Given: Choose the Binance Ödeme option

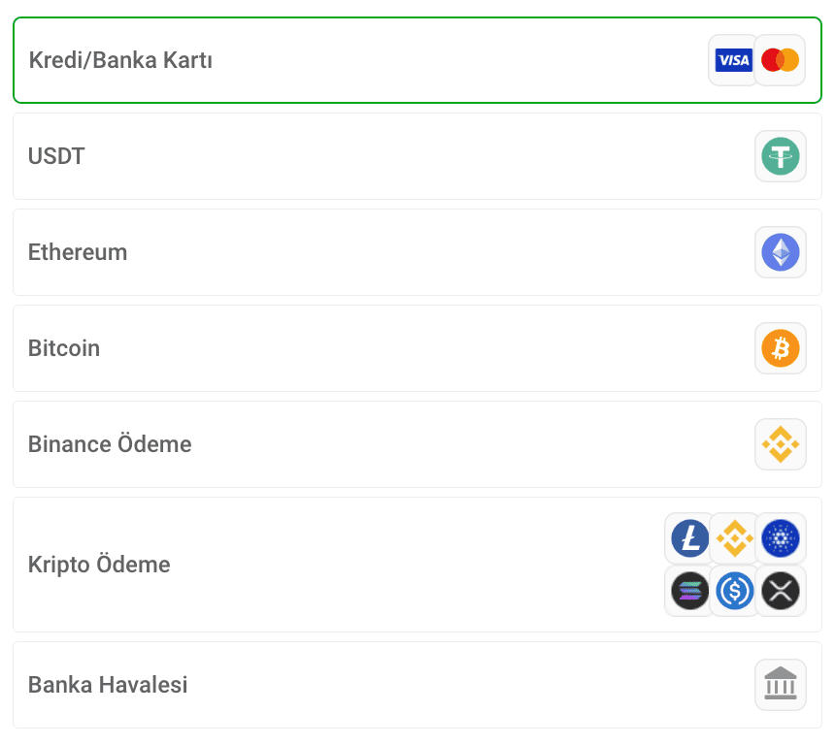Looking at the screenshot, I should tap(417, 444).
